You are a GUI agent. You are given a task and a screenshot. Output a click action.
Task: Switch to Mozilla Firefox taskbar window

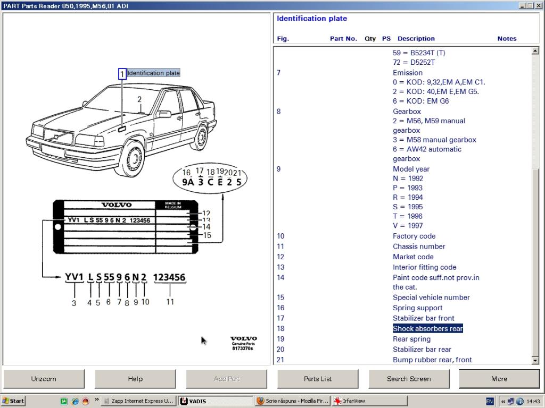[293, 401]
